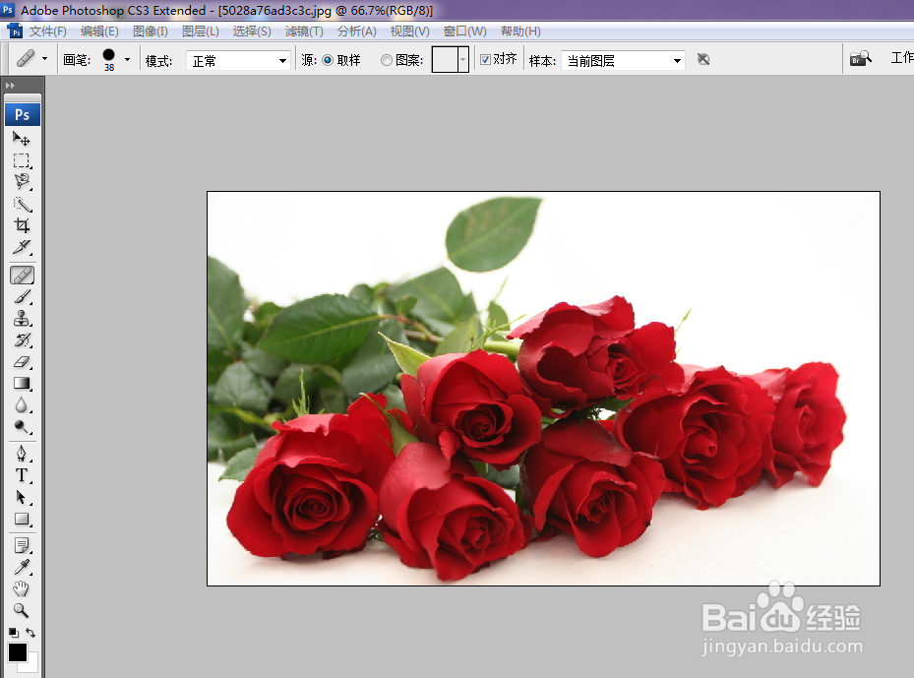Select the History Brush tool

(x=22, y=339)
